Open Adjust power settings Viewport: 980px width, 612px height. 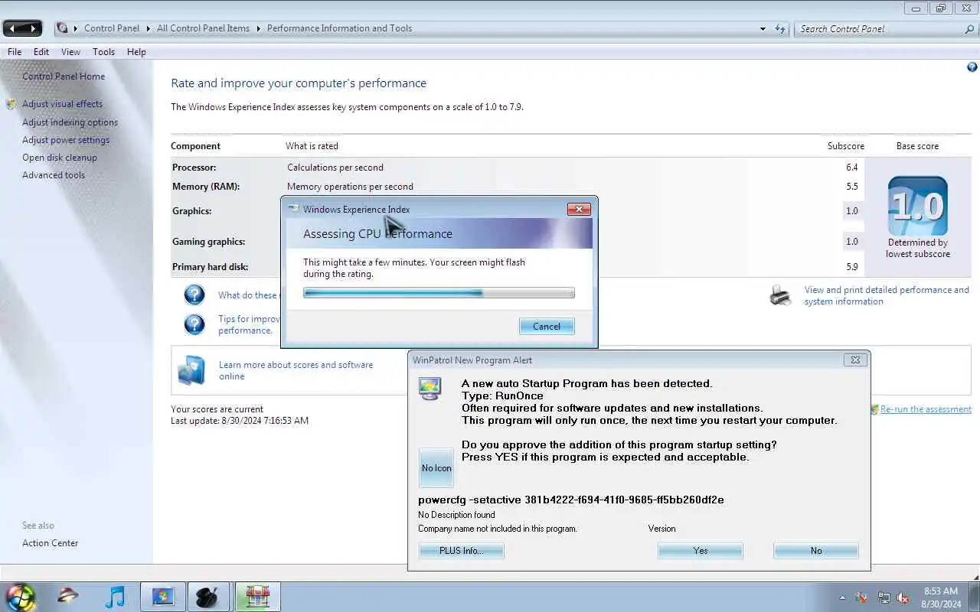tap(66, 140)
